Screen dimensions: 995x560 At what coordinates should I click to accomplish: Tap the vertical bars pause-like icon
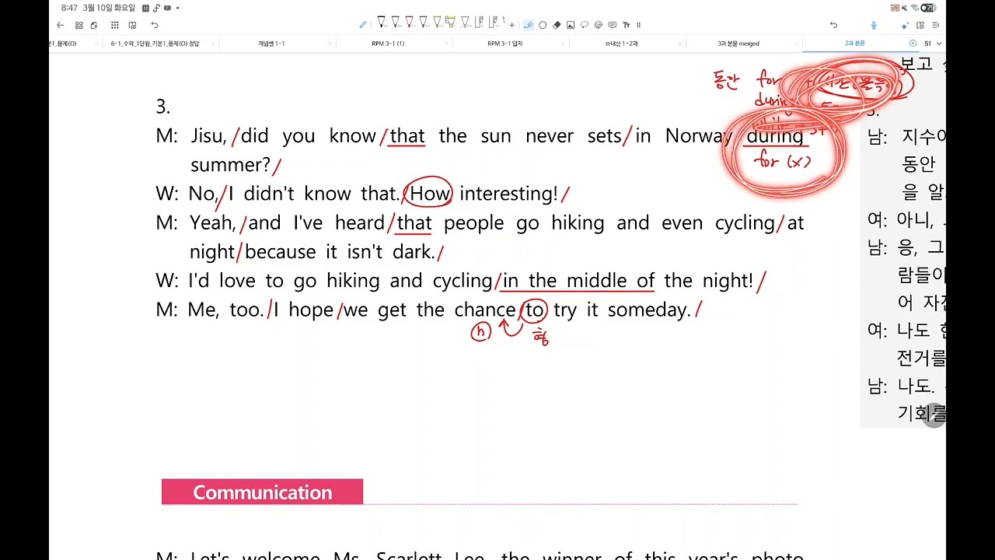click(638, 25)
